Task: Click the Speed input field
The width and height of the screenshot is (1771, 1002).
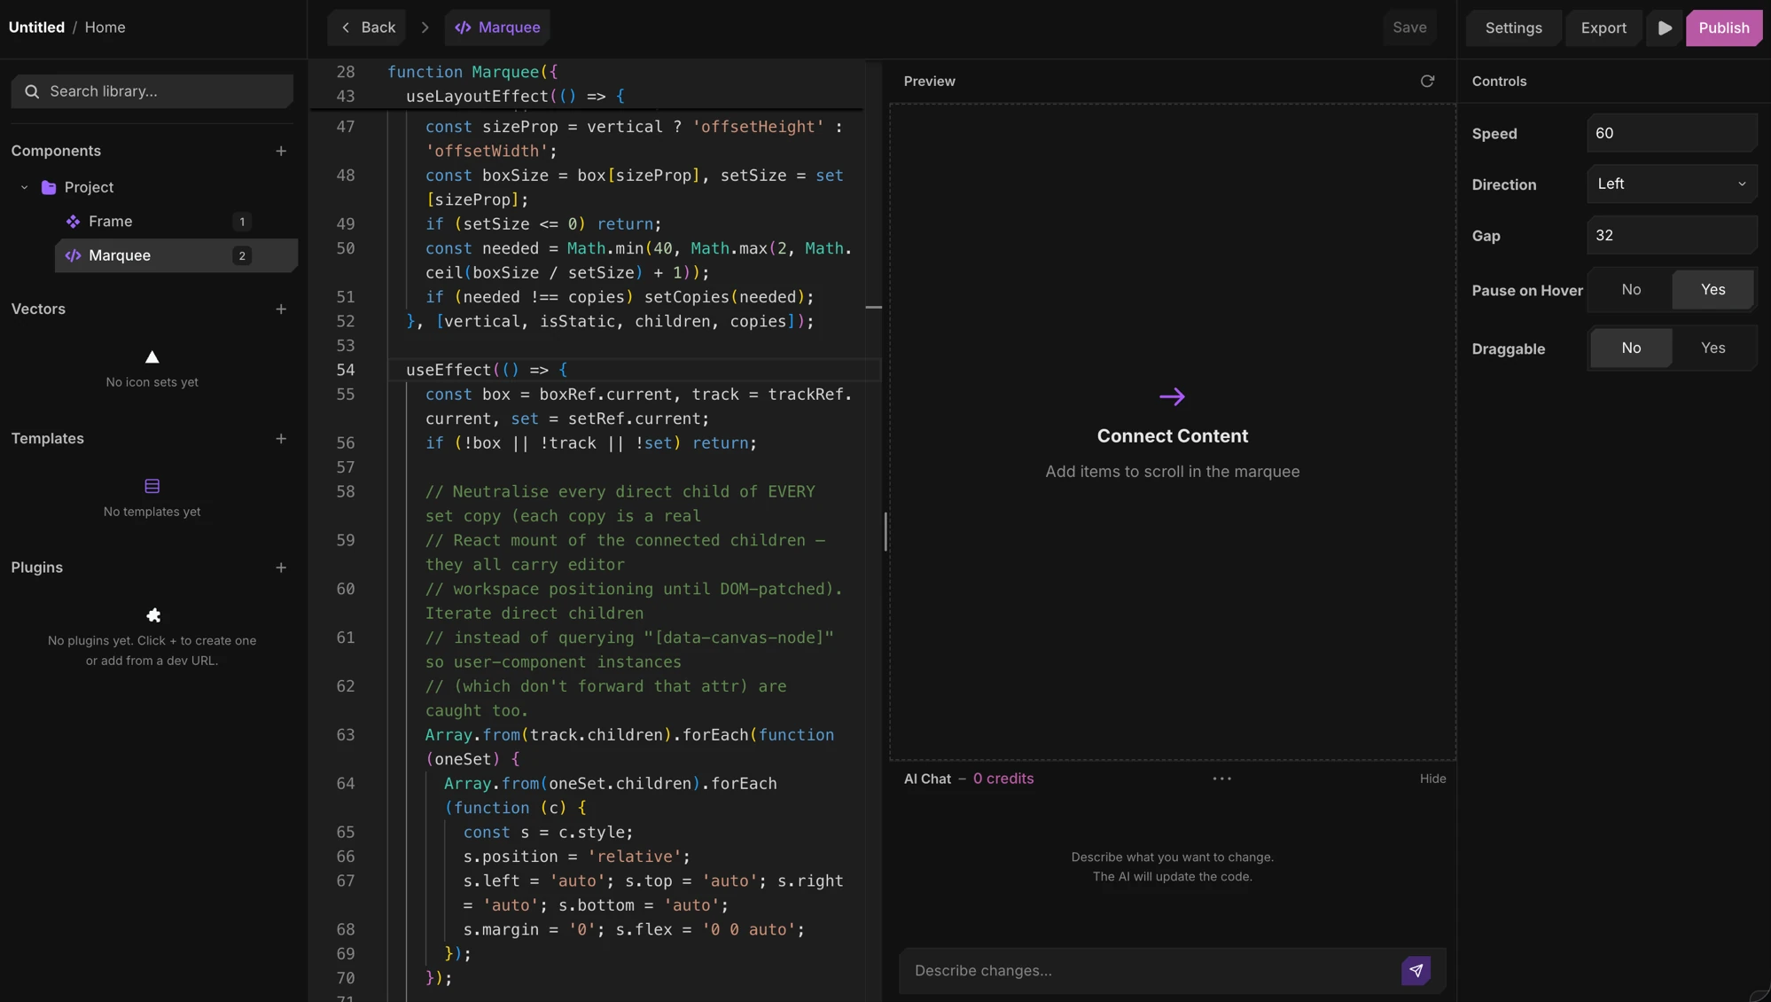Action: tap(1671, 134)
